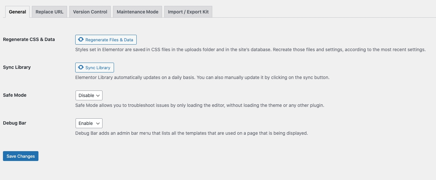This screenshot has height=180, width=436.
Task: Click the chevron arrow on the Safe Mode select
Action: [x=98, y=95]
